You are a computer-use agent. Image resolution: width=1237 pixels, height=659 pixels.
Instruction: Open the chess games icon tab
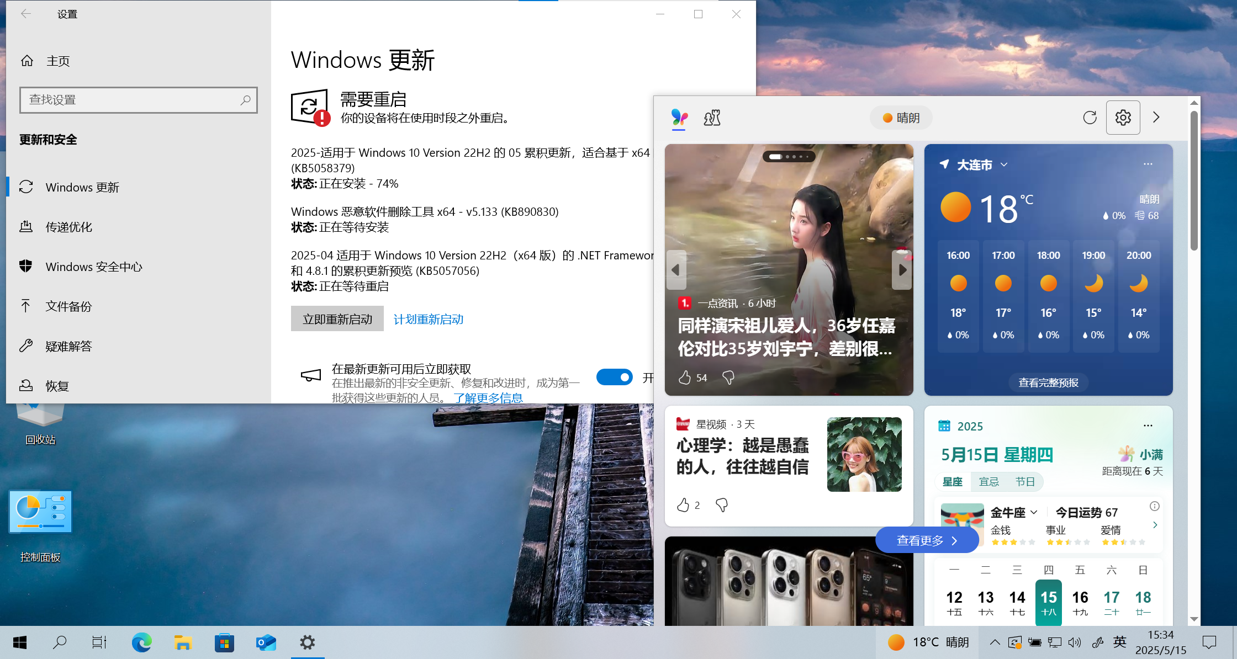(712, 118)
